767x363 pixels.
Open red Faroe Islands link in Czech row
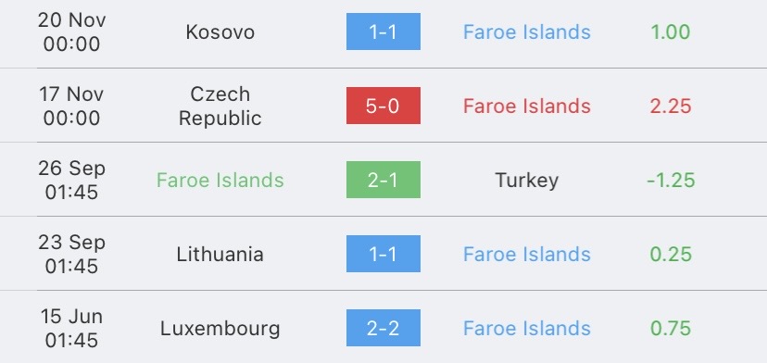(527, 106)
